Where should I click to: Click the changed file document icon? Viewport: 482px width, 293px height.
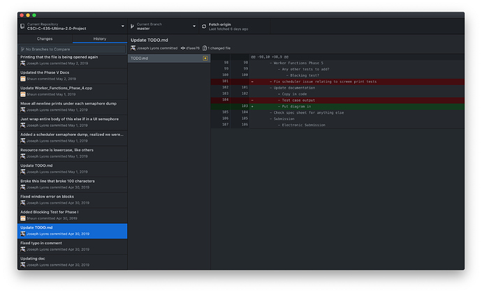point(205,48)
